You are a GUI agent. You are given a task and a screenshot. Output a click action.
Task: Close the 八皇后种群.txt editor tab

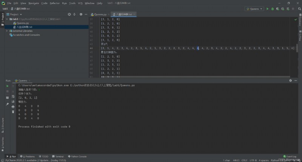134,14
